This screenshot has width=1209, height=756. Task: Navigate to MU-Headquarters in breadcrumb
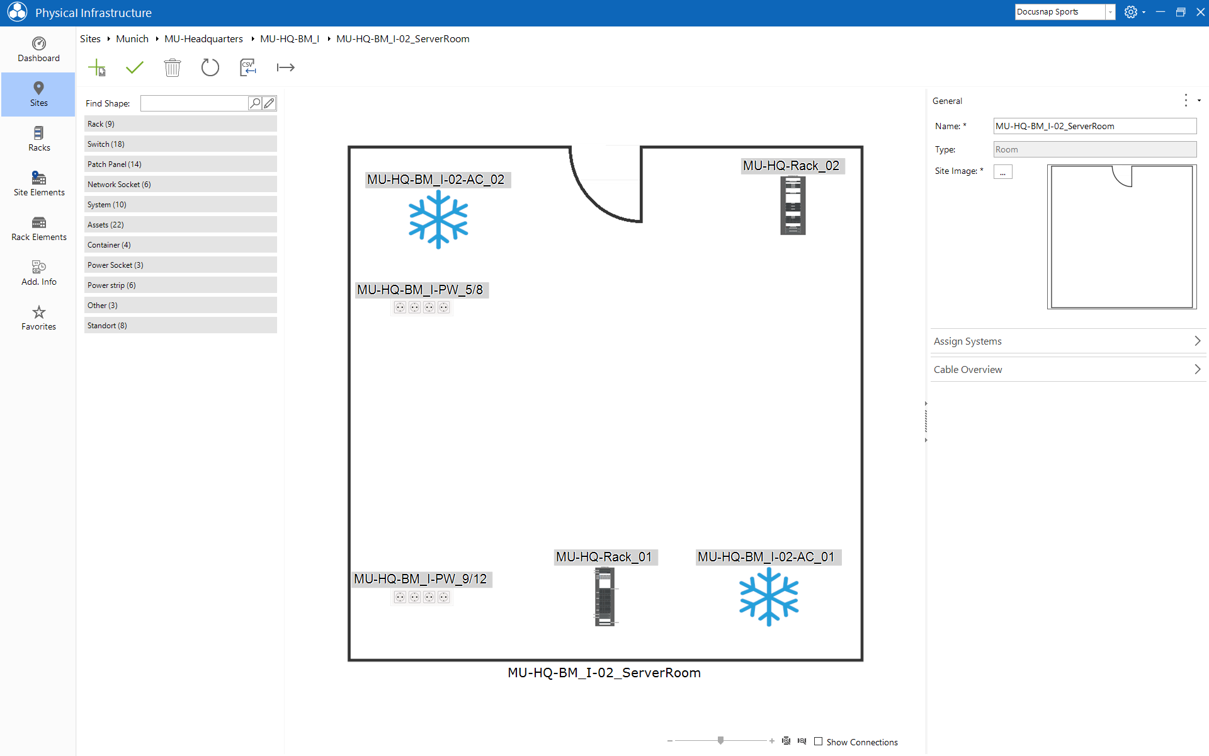click(x=203, y=38)
